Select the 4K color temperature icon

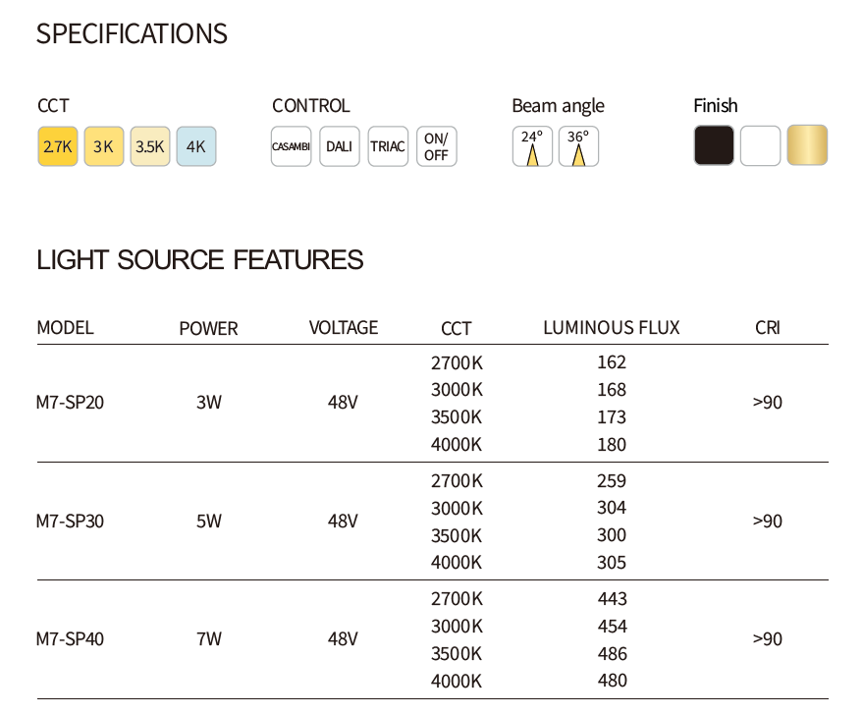coord(196,146)
